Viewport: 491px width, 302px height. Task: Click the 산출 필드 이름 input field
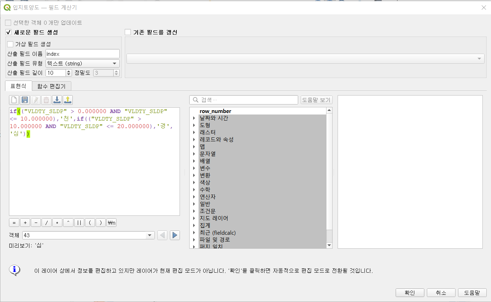(82, 54)
